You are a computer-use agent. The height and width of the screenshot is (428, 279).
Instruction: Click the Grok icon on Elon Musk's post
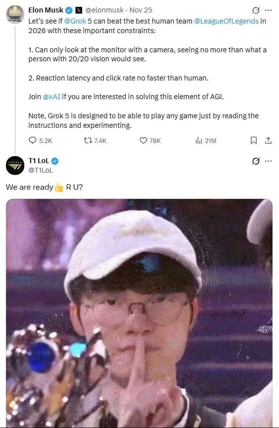coord(256,10)
